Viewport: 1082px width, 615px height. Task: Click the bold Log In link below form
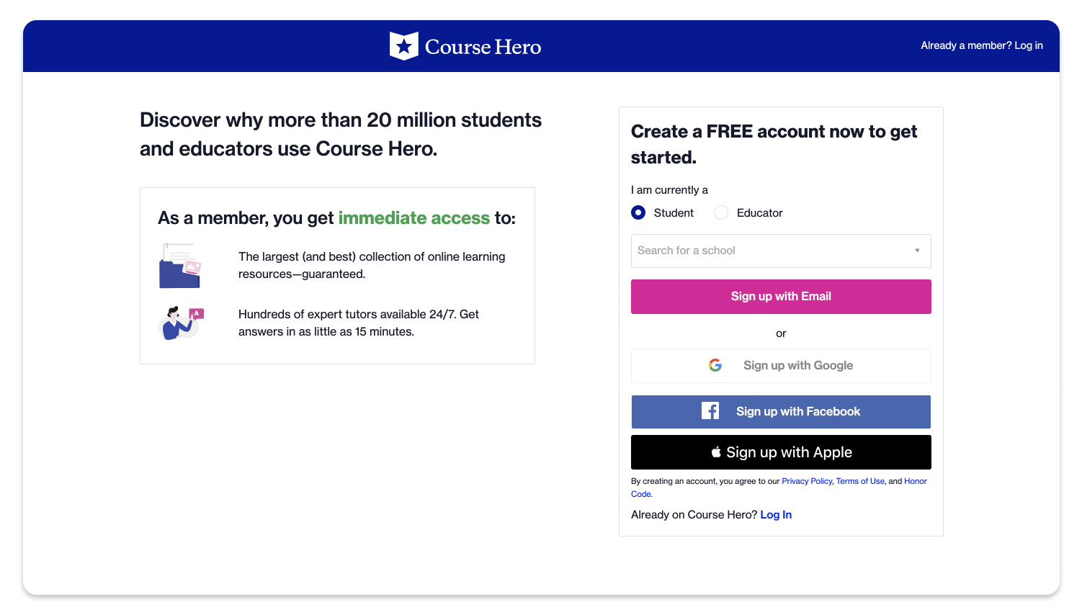click(776, 515)
